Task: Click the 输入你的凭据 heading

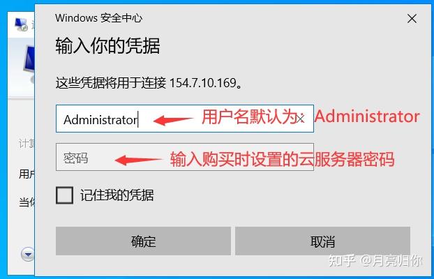Action: coord(107,46)
